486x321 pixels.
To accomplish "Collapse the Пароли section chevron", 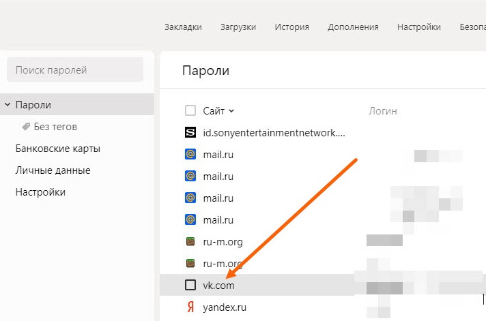I will (8, 105).
